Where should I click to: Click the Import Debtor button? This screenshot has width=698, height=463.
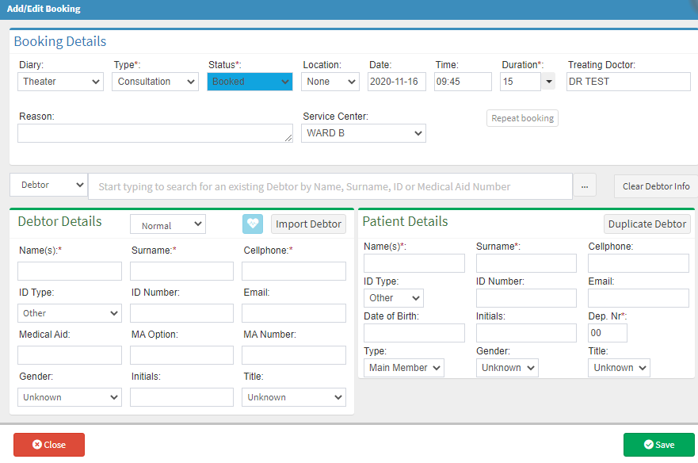[308, 224]
